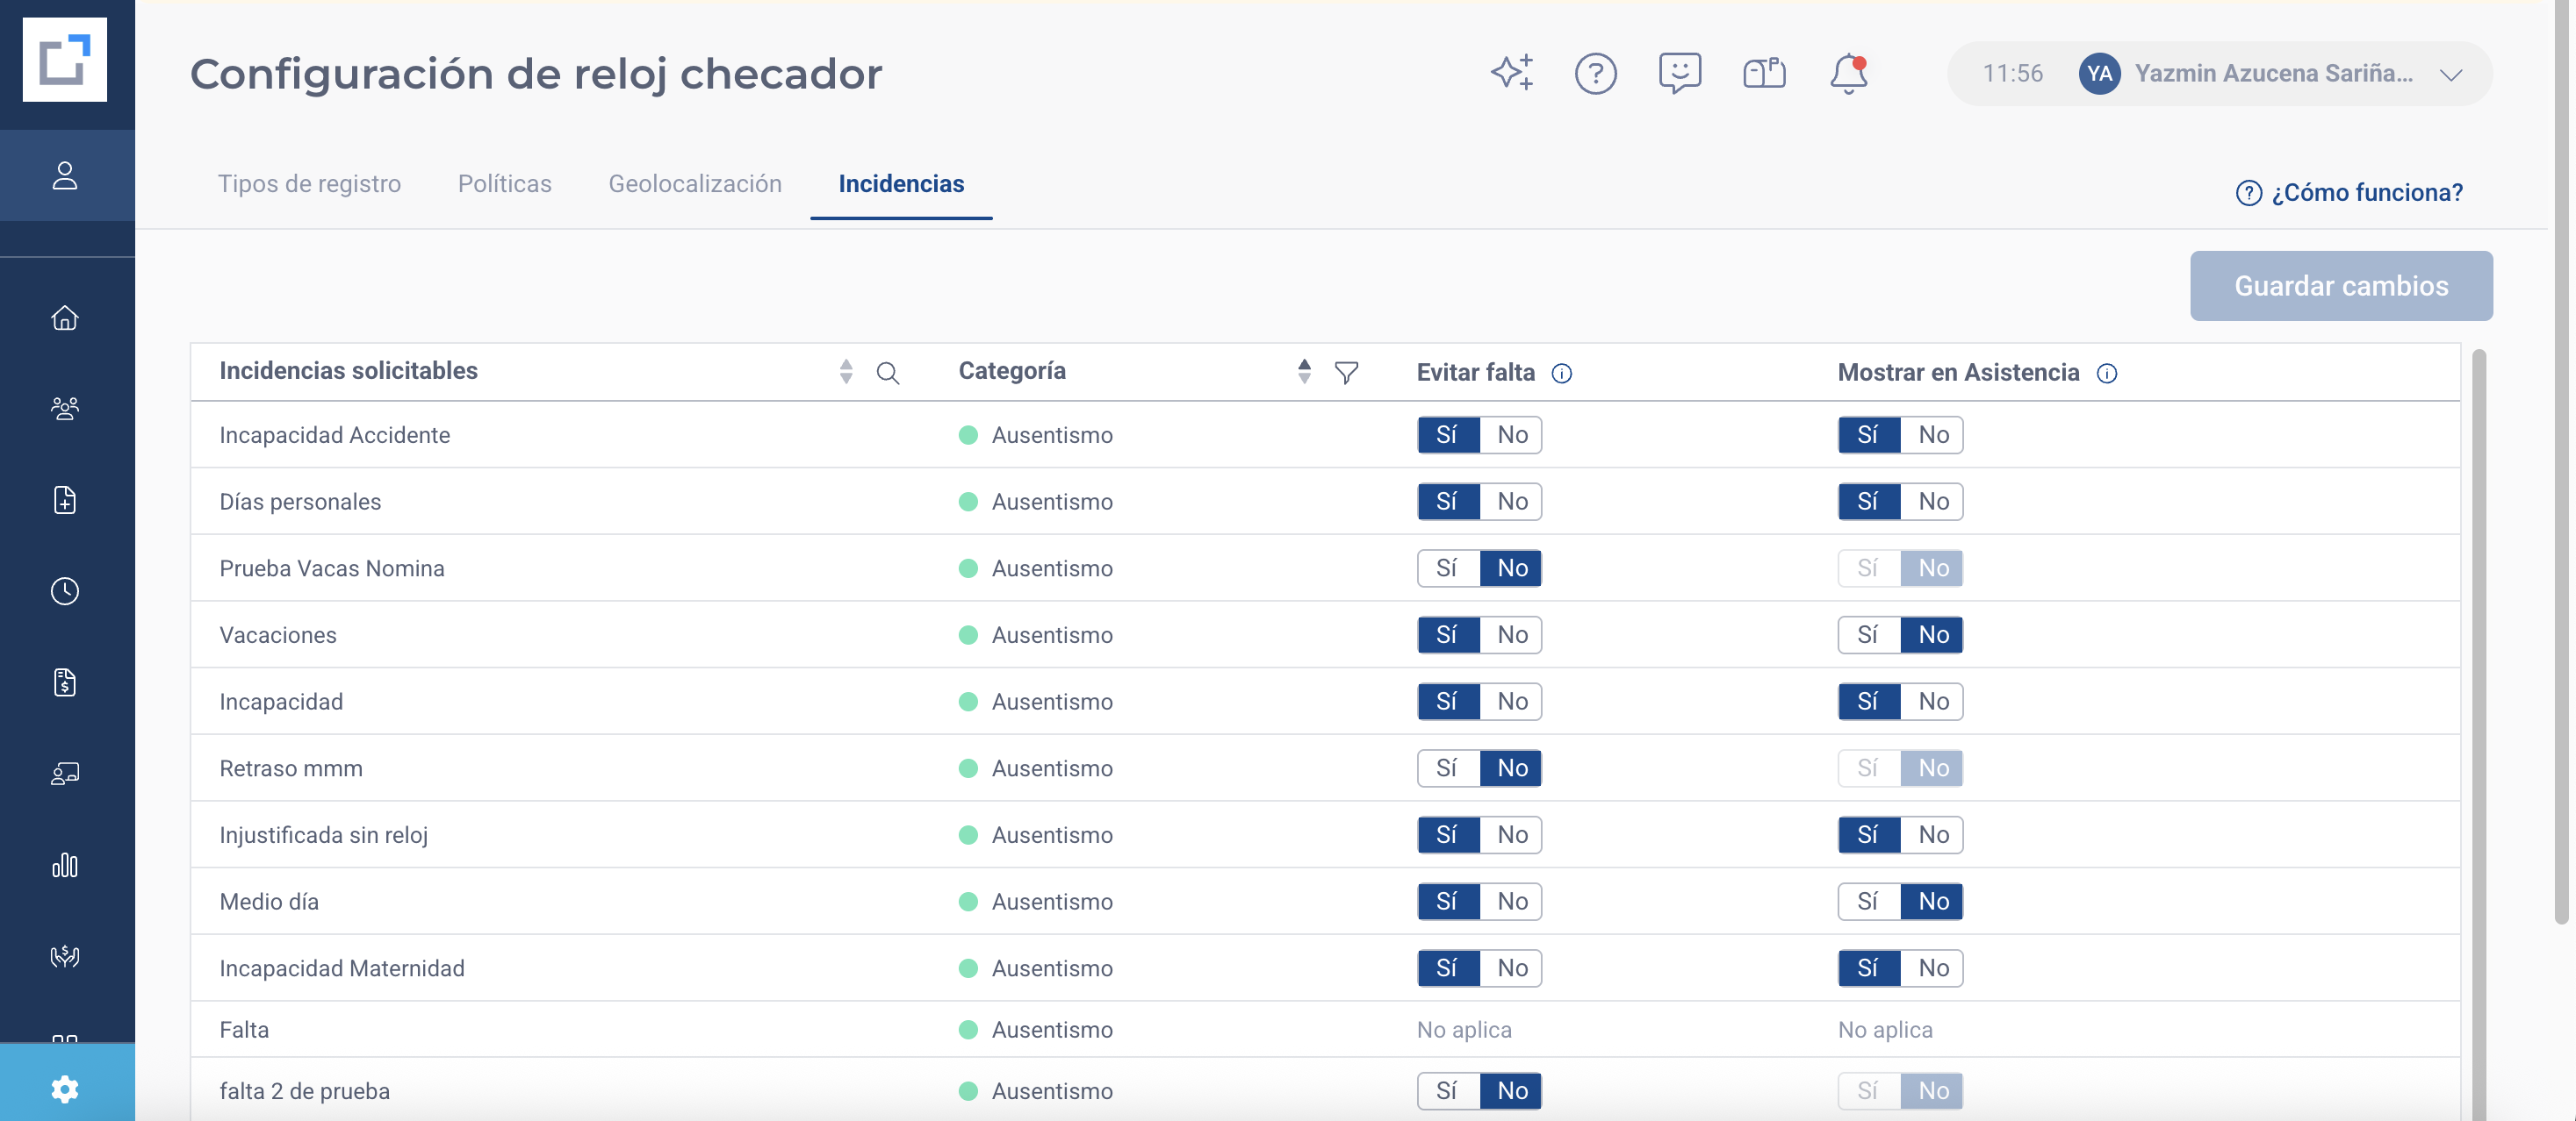Click the filter funnel icon in Categoría column
The image size is (2576, 1121).
1346,373
